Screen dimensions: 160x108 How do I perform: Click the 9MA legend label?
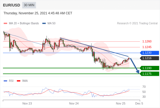(x=25, y=81)
